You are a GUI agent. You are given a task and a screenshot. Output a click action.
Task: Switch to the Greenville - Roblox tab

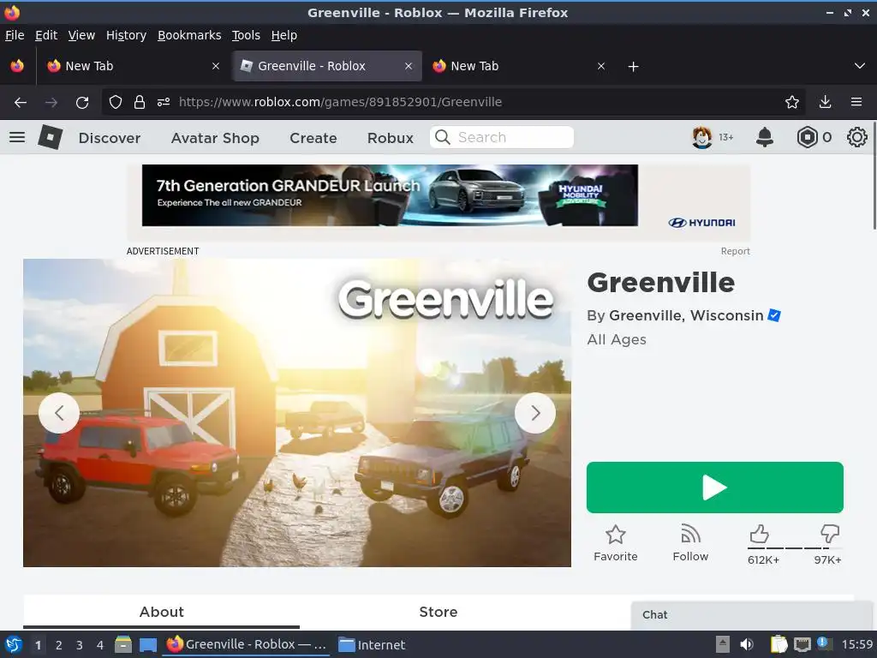pyautogui.click(x=327, y=66)
